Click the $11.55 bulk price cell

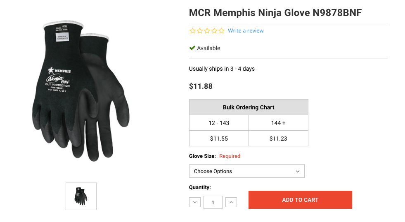(219, 139)
